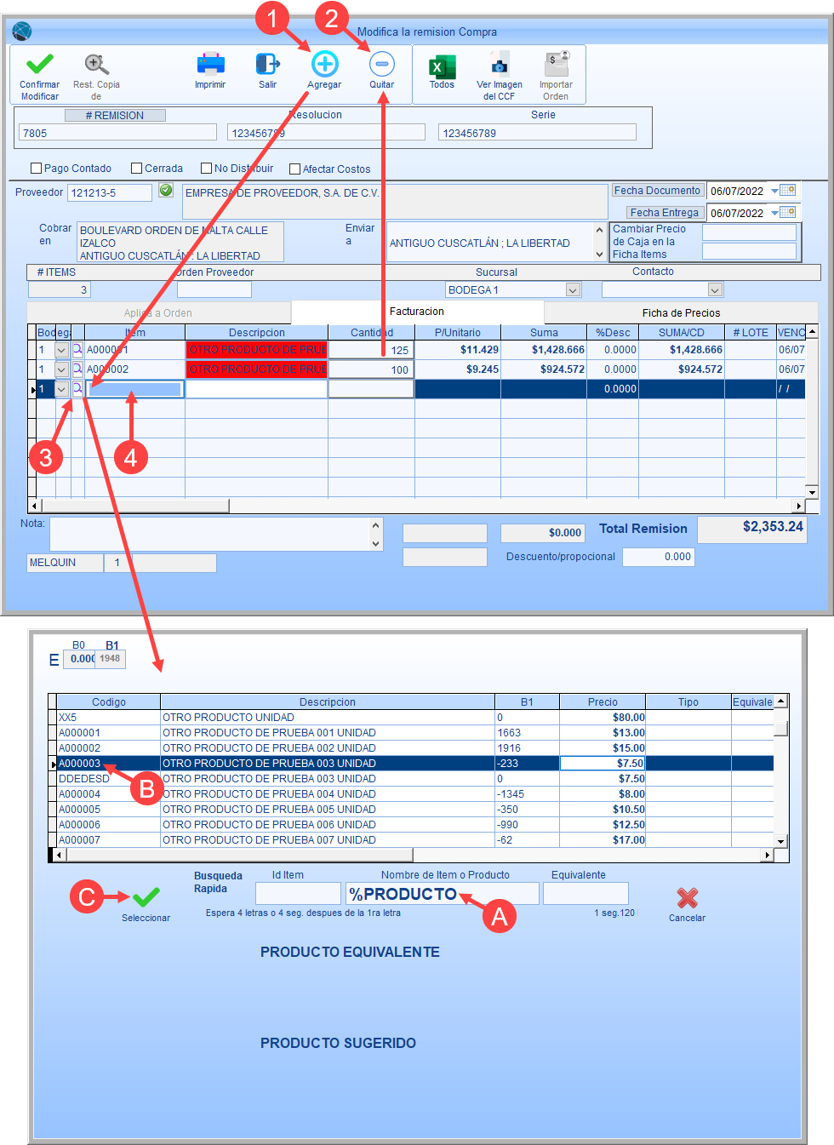Viewport: 834px width, 1145px height.
Task: Open Ver Imagen del CCF icon
Action: pos(500,64)
